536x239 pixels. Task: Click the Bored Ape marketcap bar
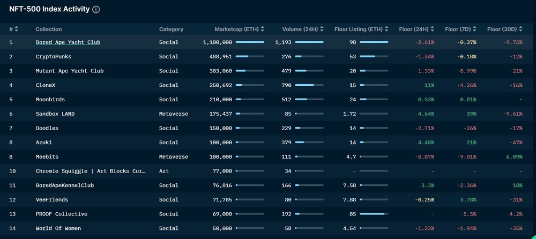click(x=250, y=42)
